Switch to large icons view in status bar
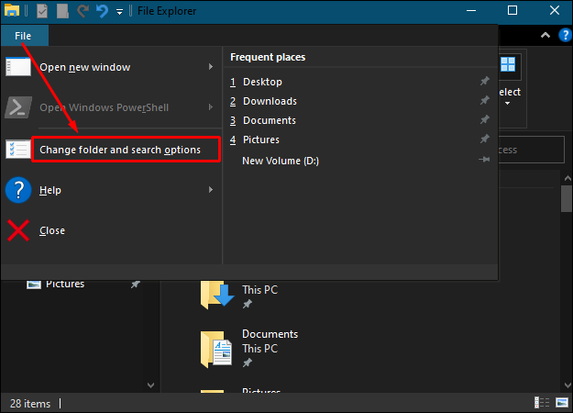 pos(562,403)
